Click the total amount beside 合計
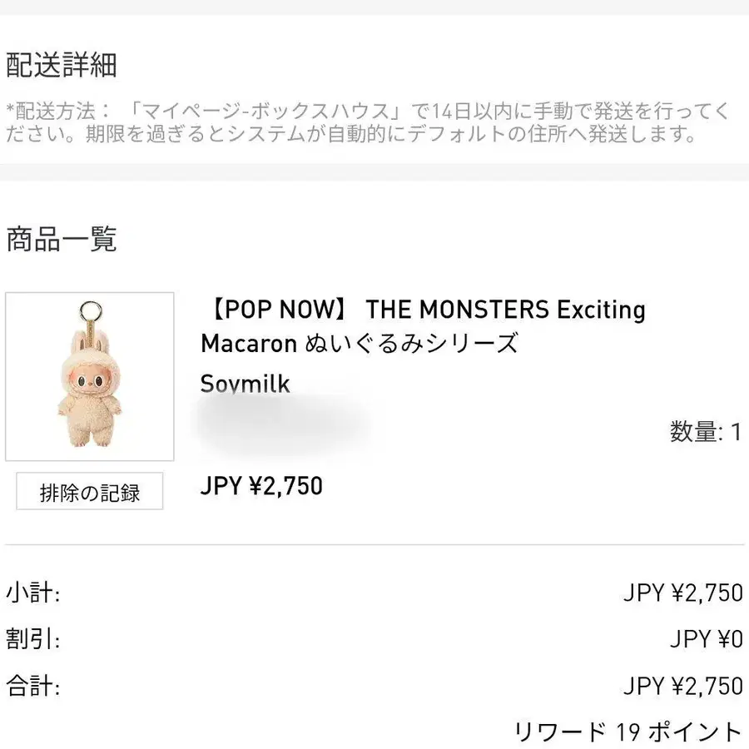 pyautogui.click(x=682, y=687)
